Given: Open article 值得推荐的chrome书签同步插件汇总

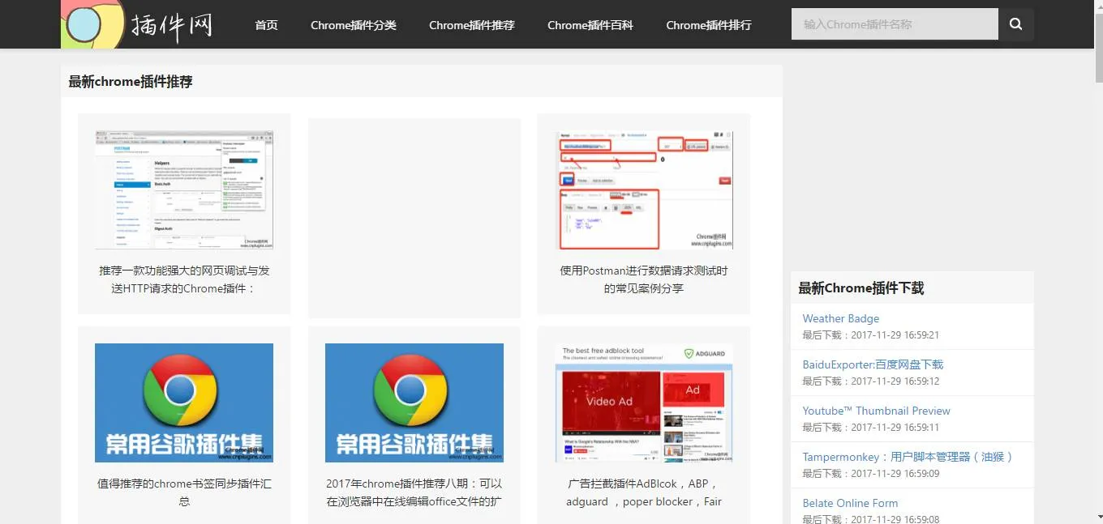Looking at the screenshot, I should 184,492.
